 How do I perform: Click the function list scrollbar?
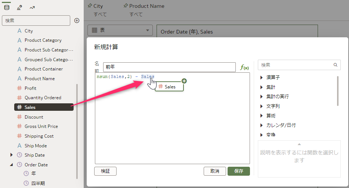pos(338,91)
